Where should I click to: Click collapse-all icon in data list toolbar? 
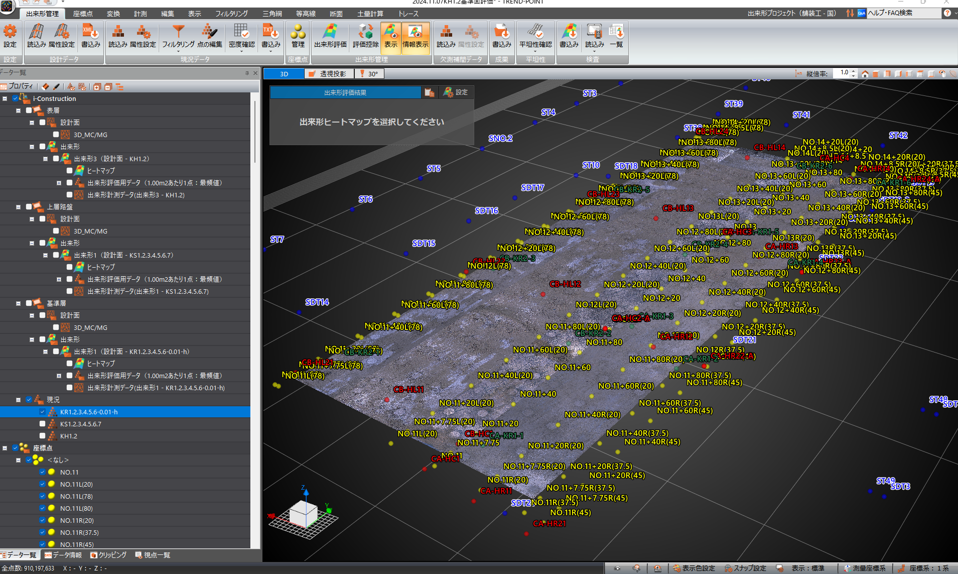click(108, 86)
